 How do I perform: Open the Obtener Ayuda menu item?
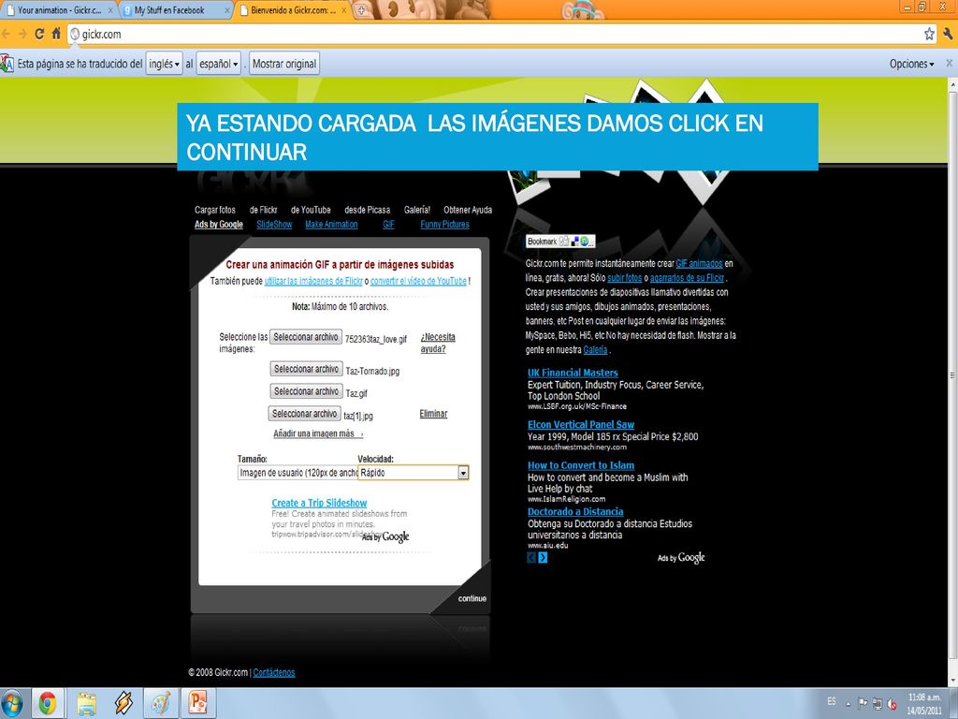click(x=468, y=210)
